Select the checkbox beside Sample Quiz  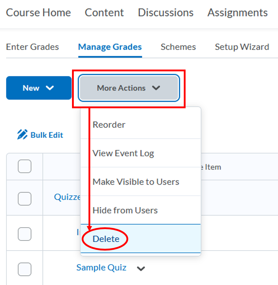(24, 269)
